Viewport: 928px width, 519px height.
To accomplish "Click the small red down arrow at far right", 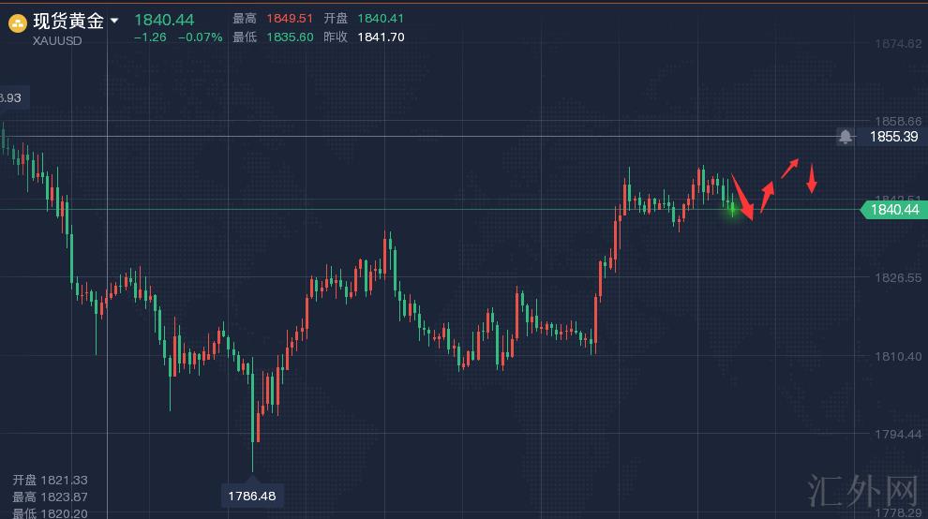I will click(812, 179).
